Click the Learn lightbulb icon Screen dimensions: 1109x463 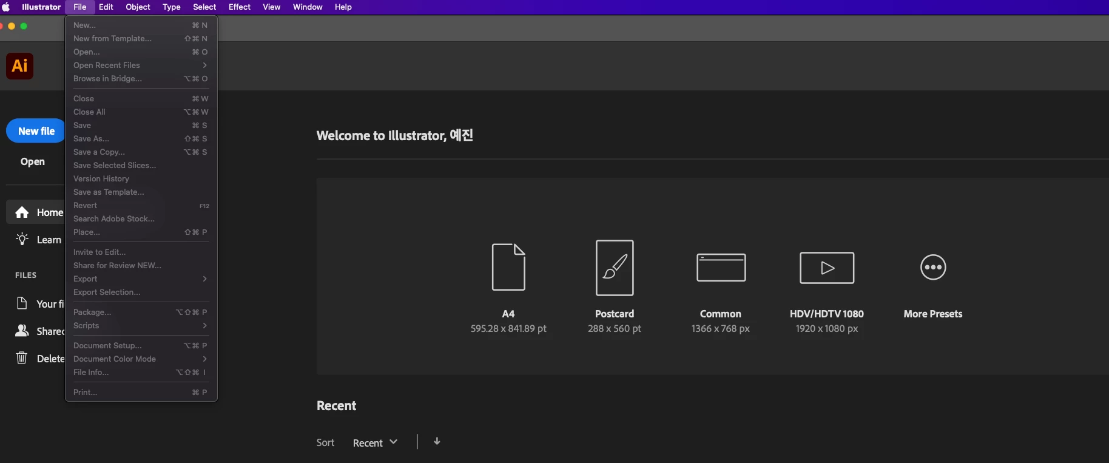(22, 239)
